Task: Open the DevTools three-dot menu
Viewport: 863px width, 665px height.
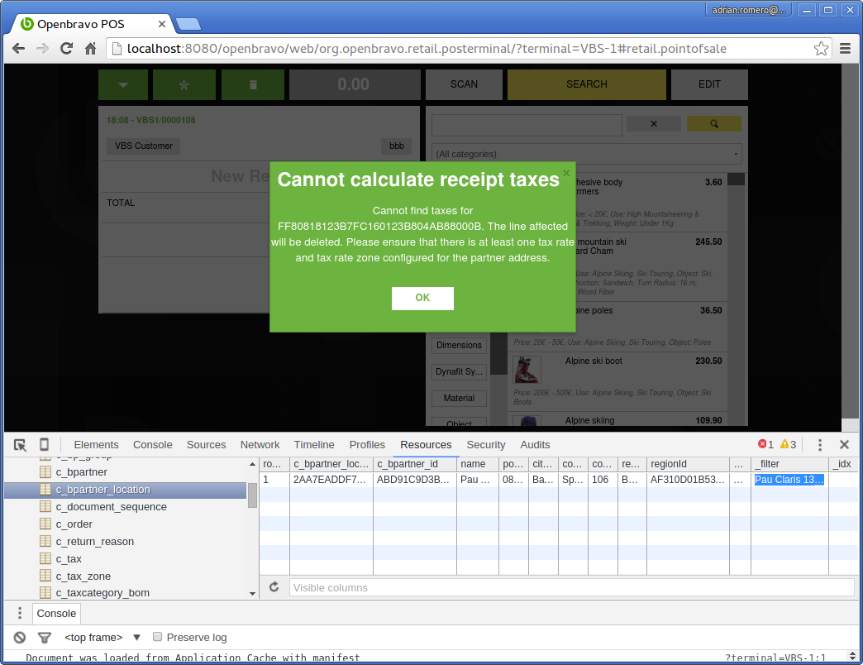Action: [819, 445]
